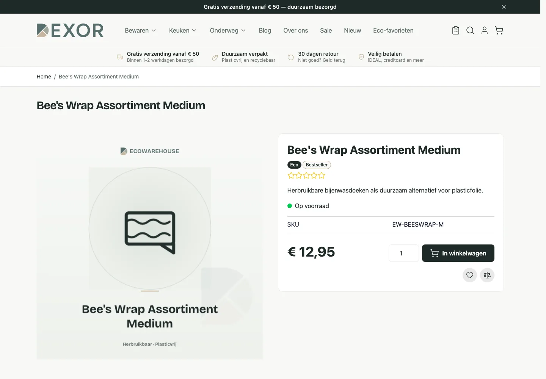This screenshot has width=546, height=379.
Task: Close the free shipping announcement bar
Action: tap(504, 7)
